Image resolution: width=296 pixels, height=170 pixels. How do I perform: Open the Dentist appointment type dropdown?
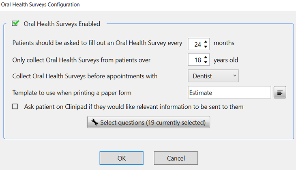point(213,76)
